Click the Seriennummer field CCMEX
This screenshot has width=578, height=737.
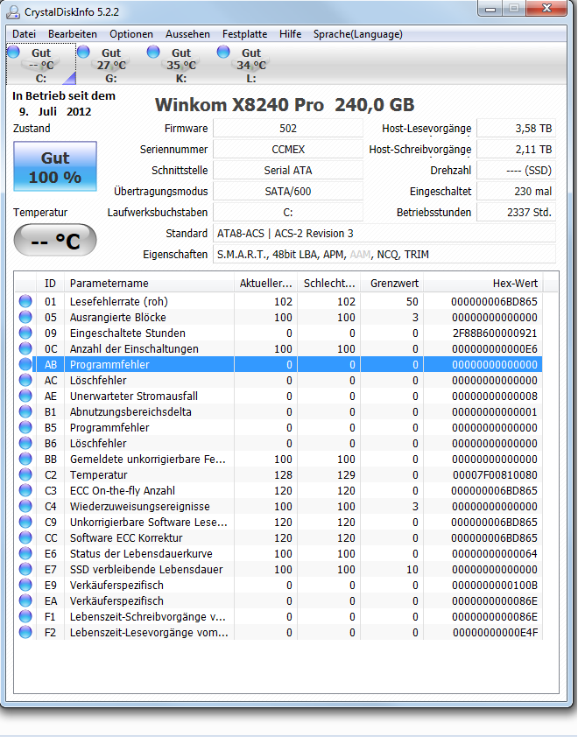tap(288, 150)
